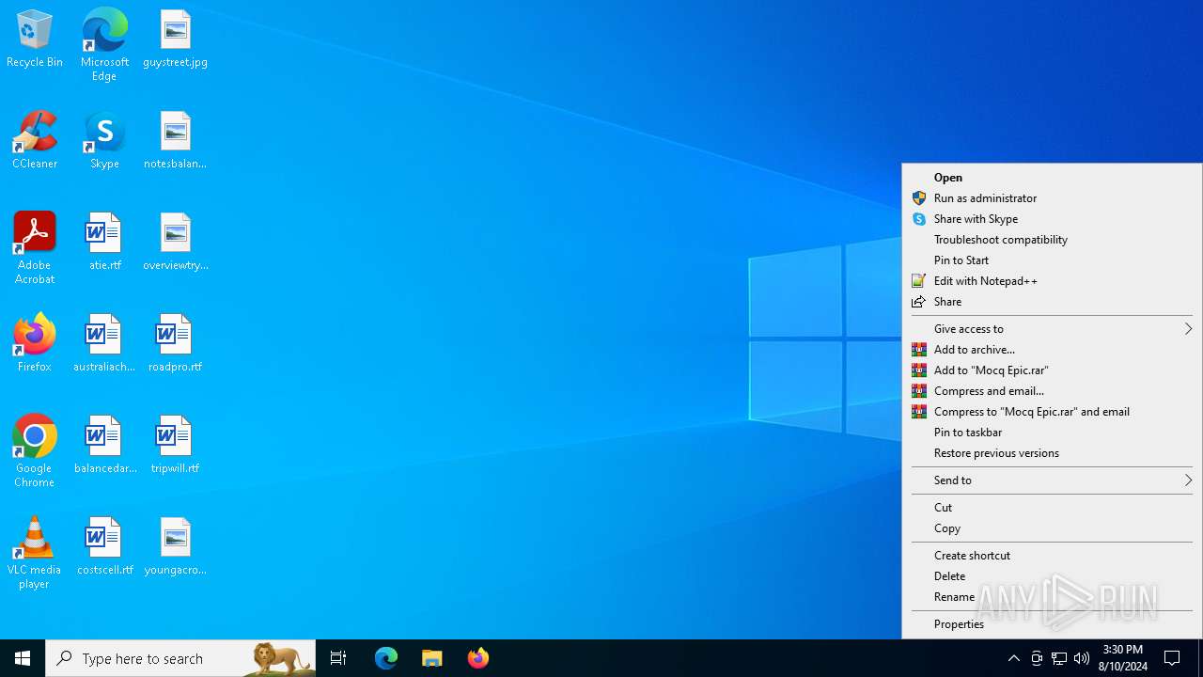Choose Add to "Mocq Epic.rar"
Image resolution: width=1203 pixels, height=677 pixels.
pos(1052,370)
